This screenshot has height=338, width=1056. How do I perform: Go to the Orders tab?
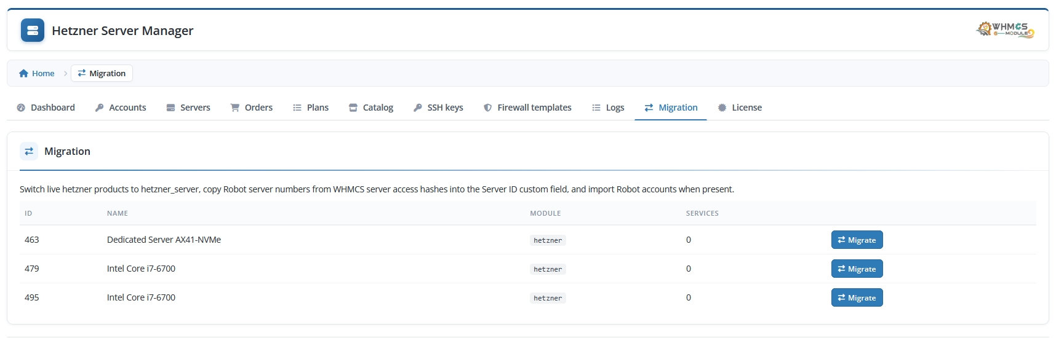pyautogui.click(x=252, y=108)
